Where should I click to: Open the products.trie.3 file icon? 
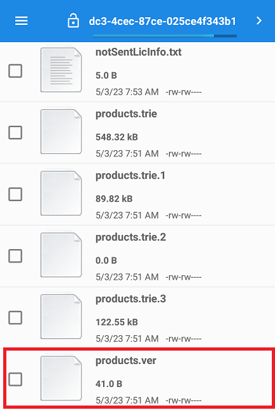pyautogui.click(x=61, y=317)
